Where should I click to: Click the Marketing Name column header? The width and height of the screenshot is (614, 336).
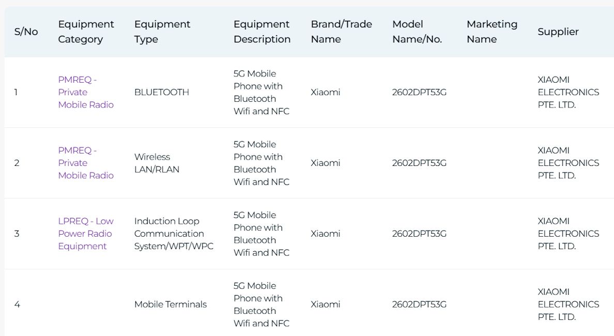click(492, 32)
